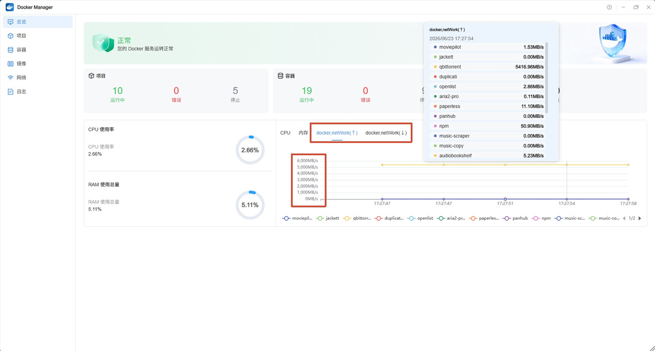Screen dimensions: 655x351
Task: Toggle music-copy series in chart legend
Action: coord(604,218)
